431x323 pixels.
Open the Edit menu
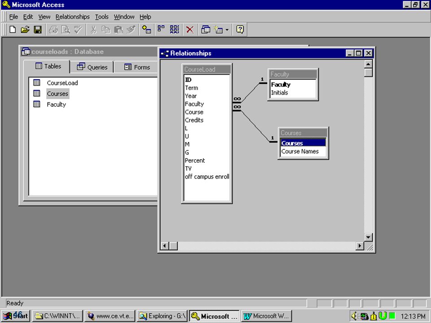[x=28, y=17]
